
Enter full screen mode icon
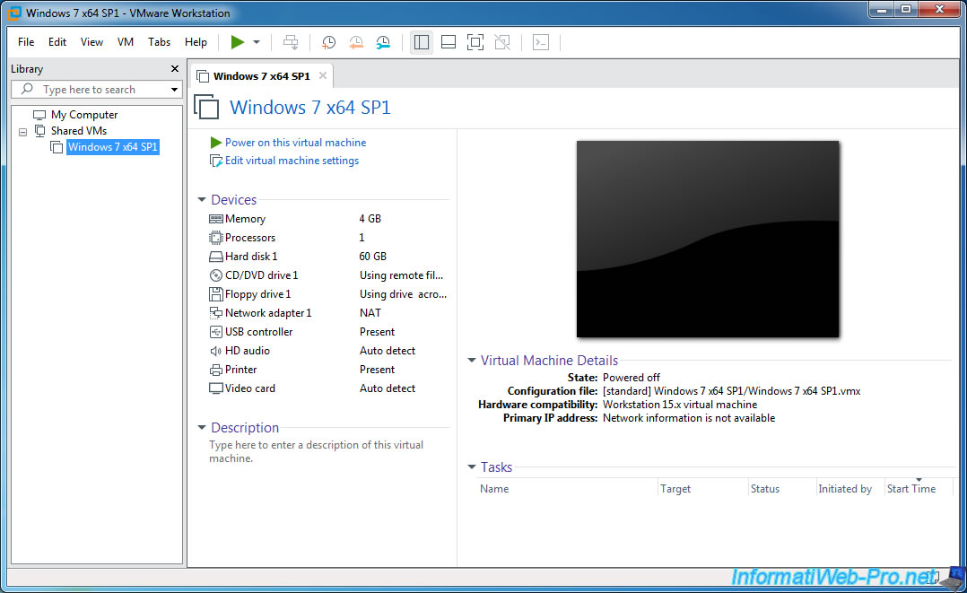click(x=475, y=42)
